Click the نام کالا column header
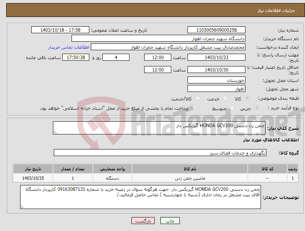305x231 pixels. coord(190,169)
